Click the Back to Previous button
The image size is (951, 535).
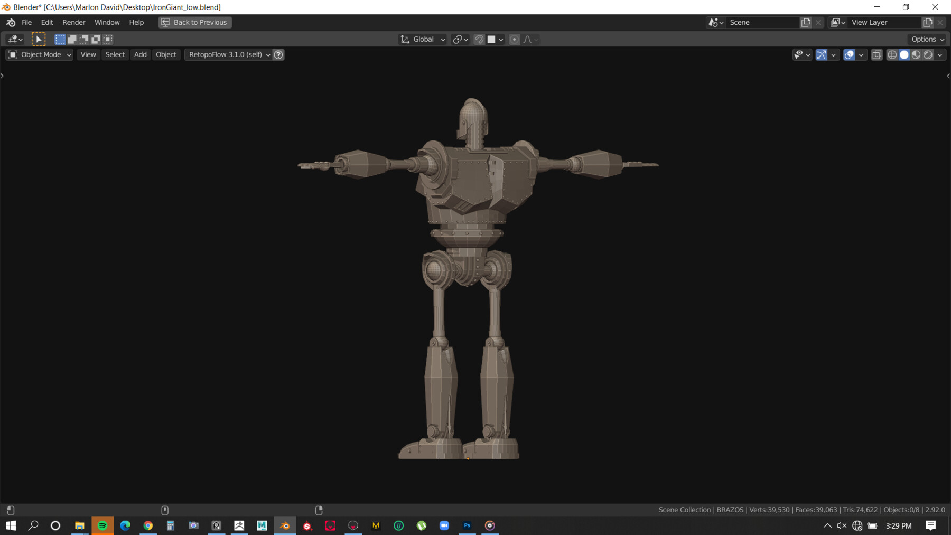coord(195,22)
